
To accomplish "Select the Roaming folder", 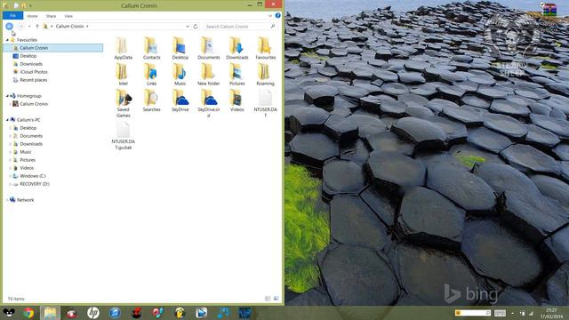I will point(265,74).
